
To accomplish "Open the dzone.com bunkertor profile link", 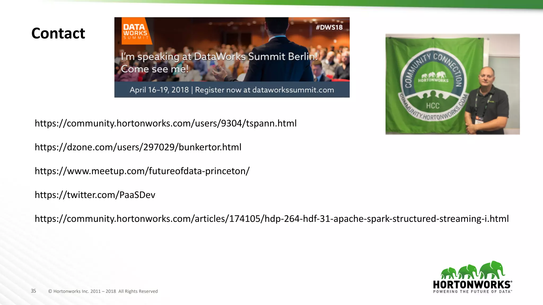I will pos(138,147).
